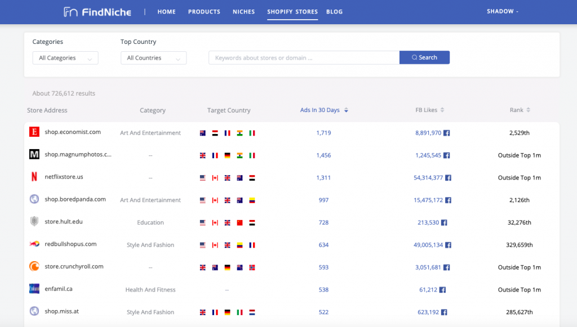The height and width of the screenshot is (327, 577).
Task: Click Facebook icon next to 61,212 likes
Action: pos(442,290)
